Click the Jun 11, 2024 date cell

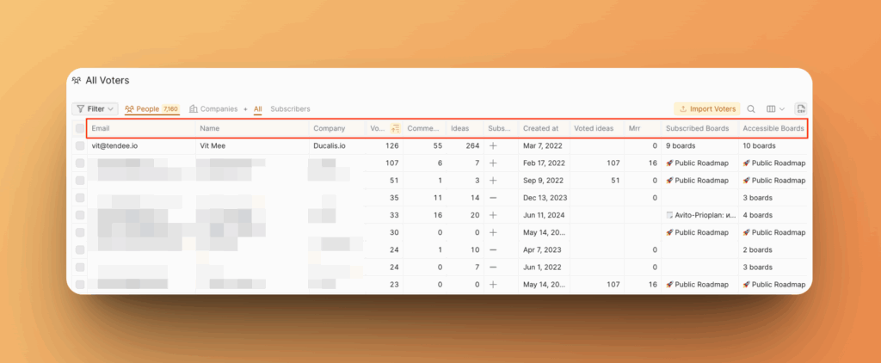tap(544, 215)
